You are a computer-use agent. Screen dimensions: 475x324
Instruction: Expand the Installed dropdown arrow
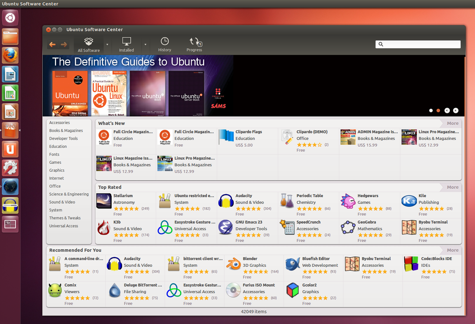click(145, 45)
